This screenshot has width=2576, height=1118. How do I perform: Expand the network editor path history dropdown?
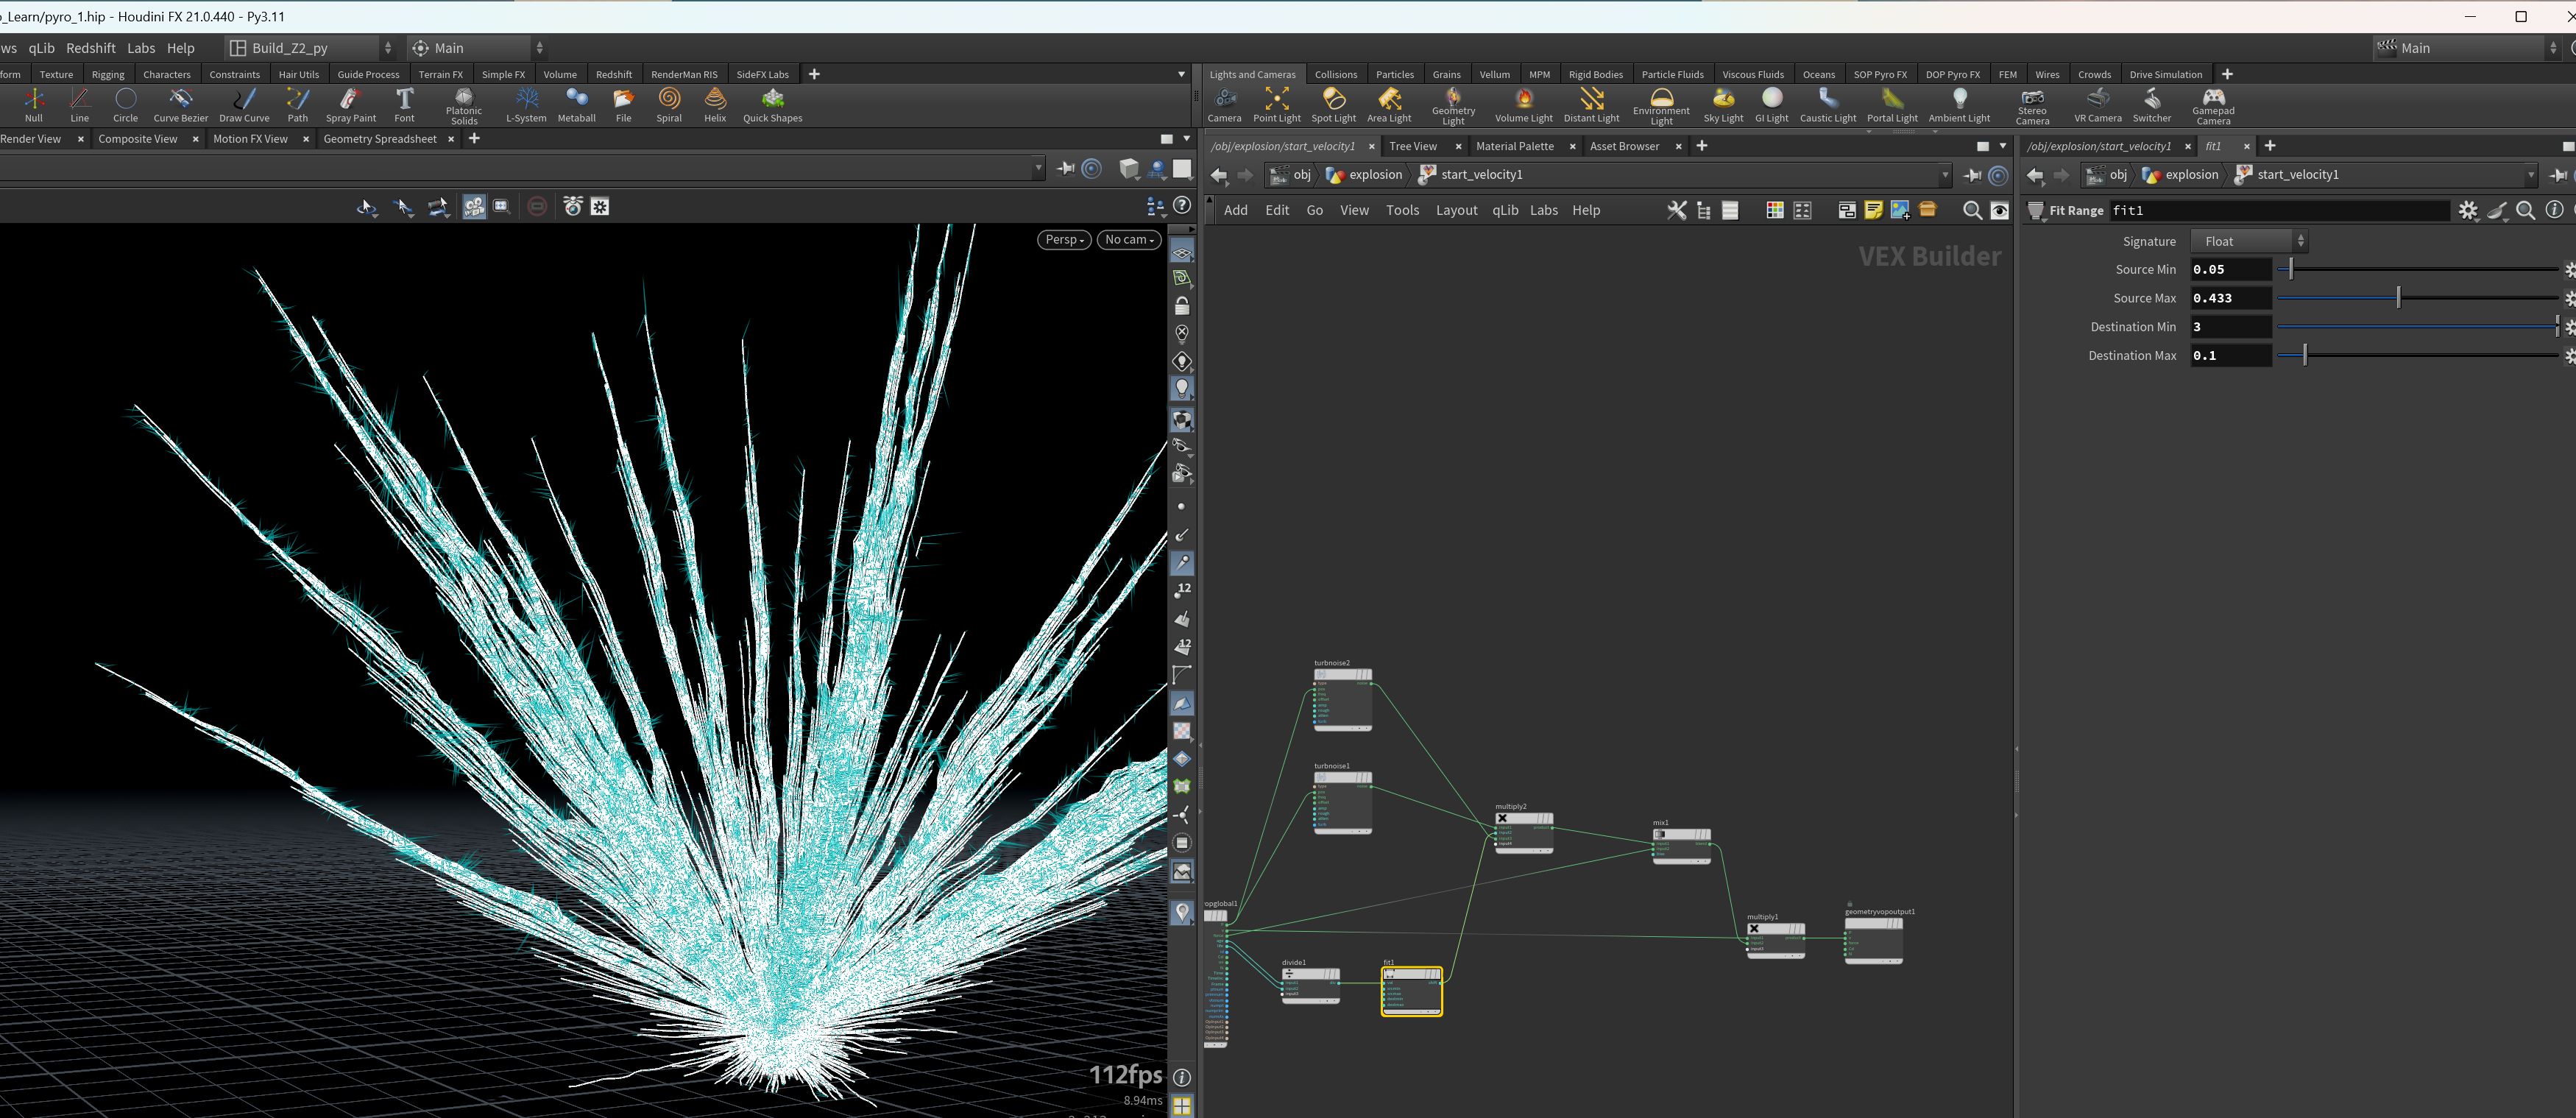click(1945, 175)
